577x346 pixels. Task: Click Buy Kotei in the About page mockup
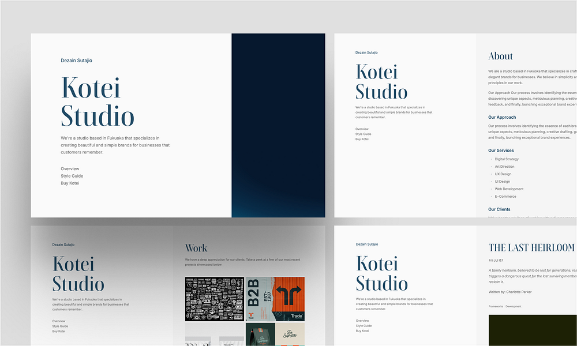(x=362, y=139)
